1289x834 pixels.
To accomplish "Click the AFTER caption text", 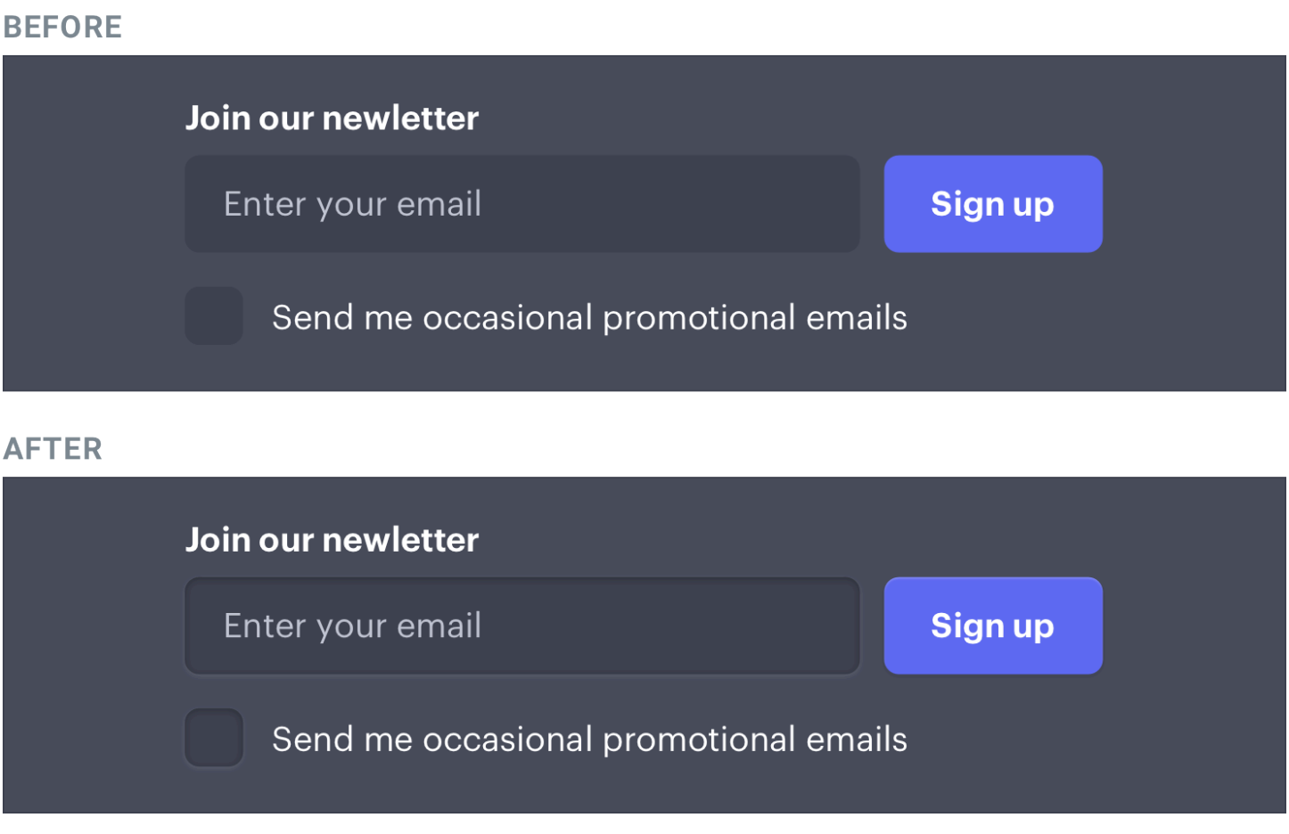I will 53,448.
